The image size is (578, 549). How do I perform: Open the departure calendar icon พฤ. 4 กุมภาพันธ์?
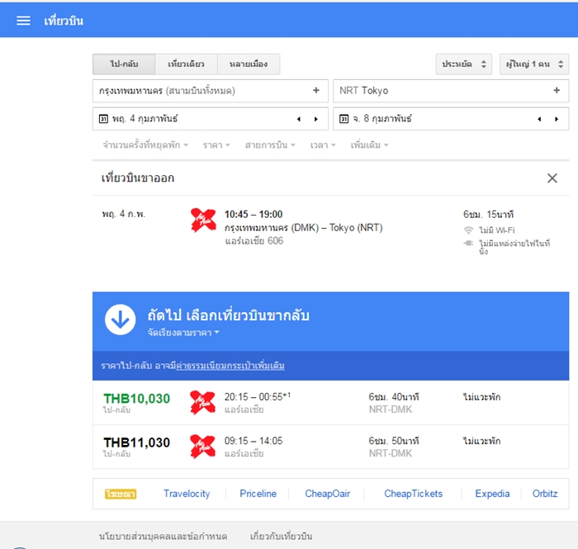[x=103, y=119]
